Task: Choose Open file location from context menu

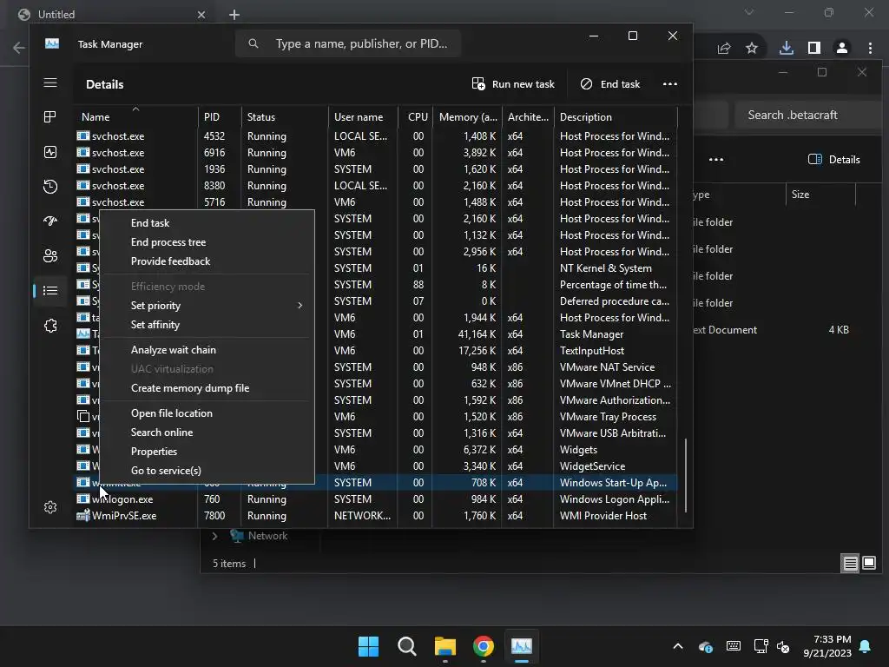Action: click(207, 413)
